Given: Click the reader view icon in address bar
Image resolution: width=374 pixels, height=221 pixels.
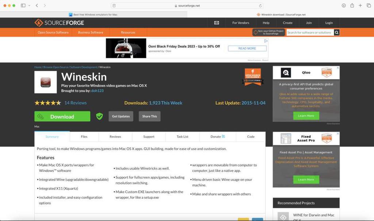Looking at the screenshot, I should tap(114, 5).
